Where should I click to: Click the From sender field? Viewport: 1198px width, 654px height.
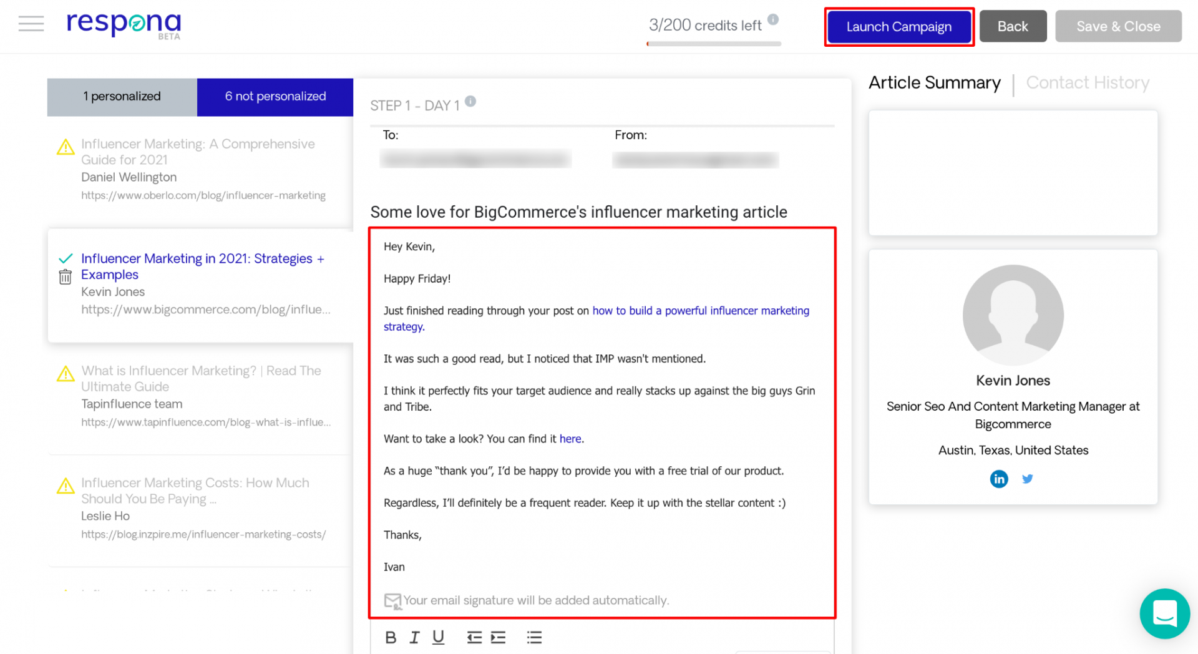695,160
